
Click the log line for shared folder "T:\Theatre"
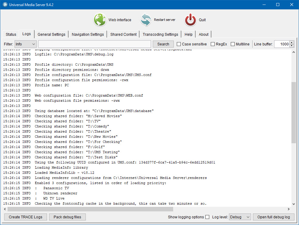[x=57, y=131]
